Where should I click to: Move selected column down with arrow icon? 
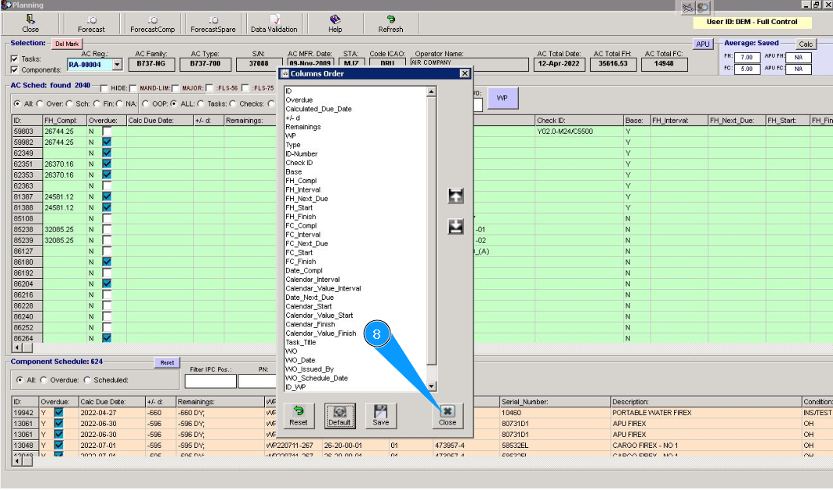(x=456, y=227)
